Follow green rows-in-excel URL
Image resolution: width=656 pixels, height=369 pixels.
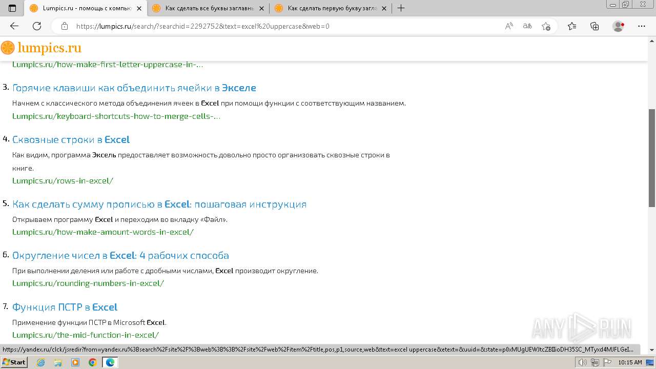click(x=63, y=180)
